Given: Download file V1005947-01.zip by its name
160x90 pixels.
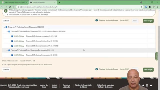Looking at the screenshot, I should (x=19, y=36).
